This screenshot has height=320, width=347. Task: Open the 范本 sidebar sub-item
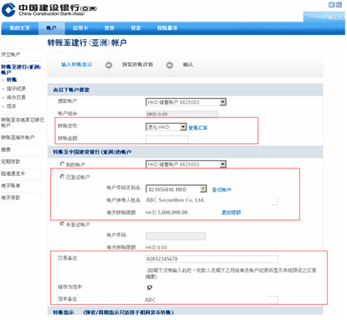tap(12, 106)
